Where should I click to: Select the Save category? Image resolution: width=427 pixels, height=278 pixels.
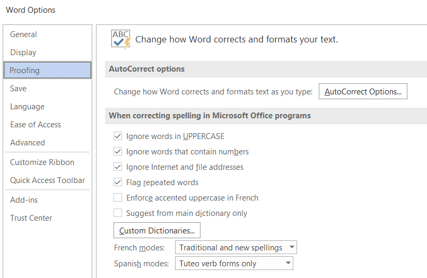18,89
